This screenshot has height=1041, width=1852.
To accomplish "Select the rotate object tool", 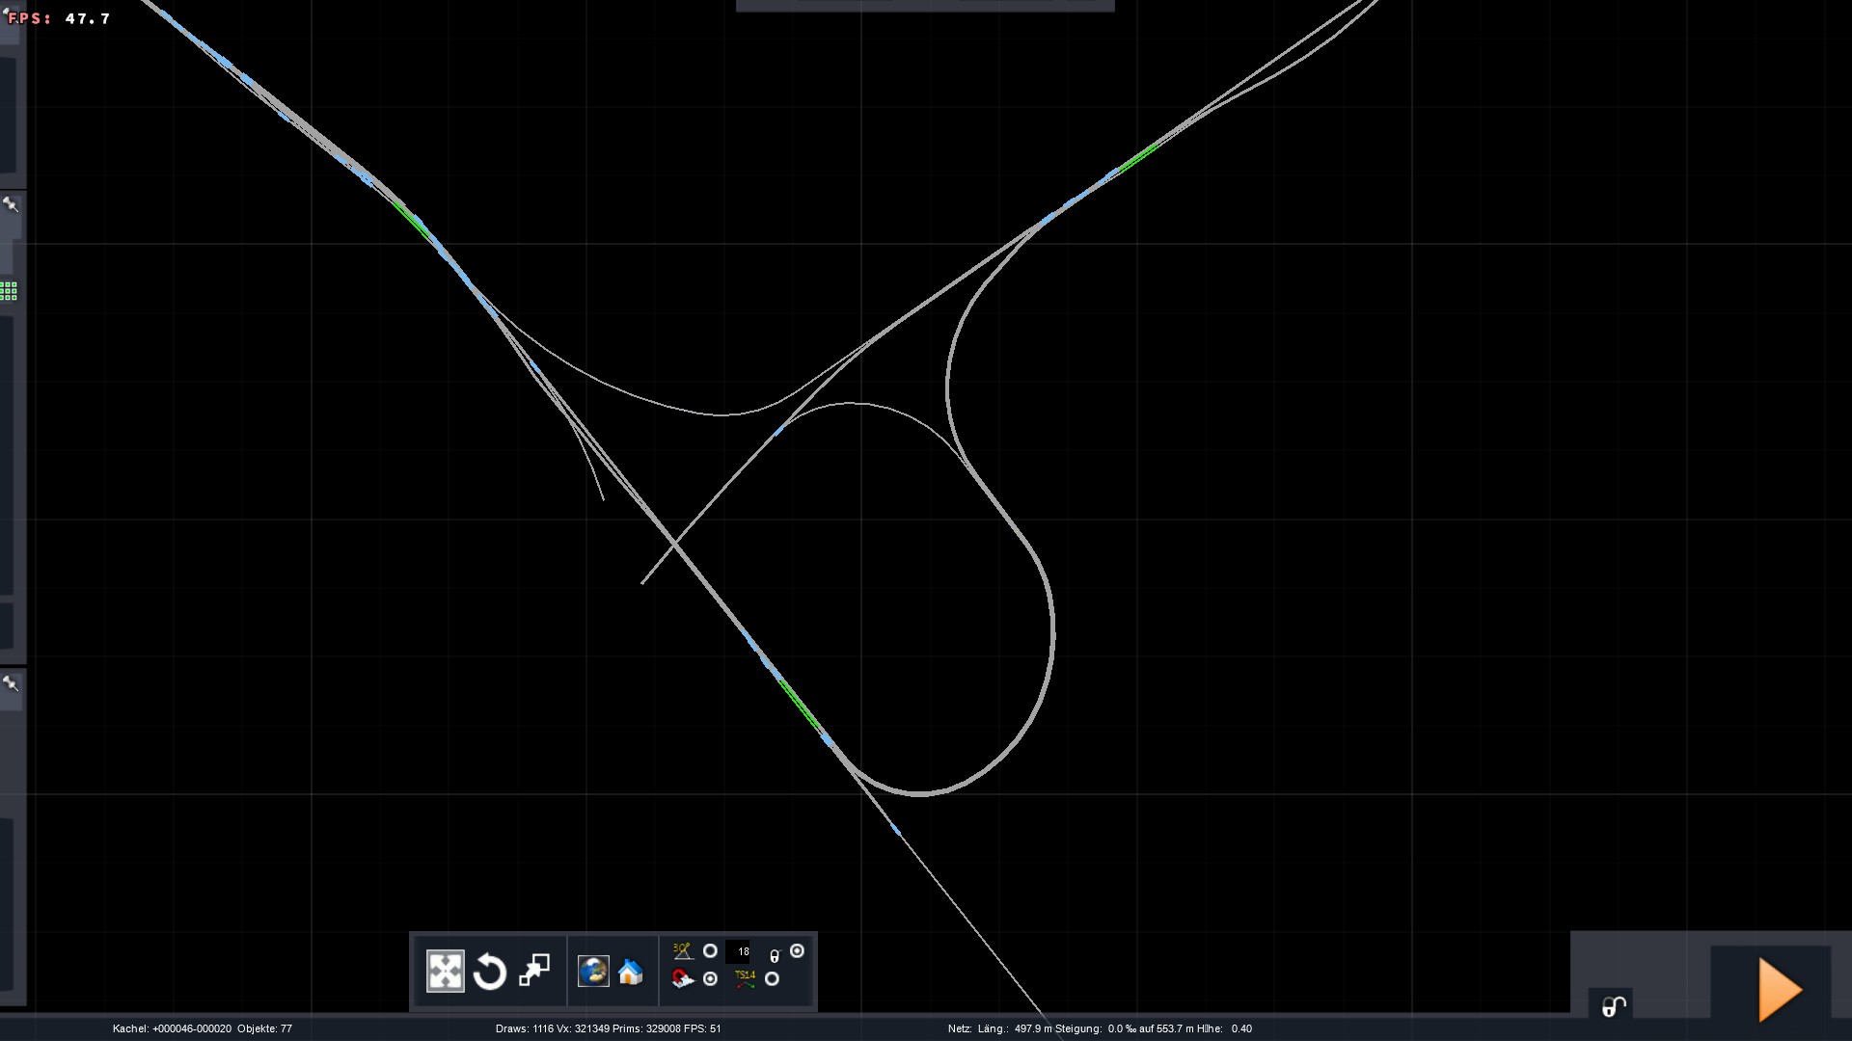I will [490, 972].
